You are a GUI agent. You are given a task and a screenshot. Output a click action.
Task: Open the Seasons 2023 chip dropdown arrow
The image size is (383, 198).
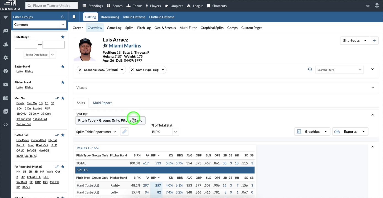[122, 70]
